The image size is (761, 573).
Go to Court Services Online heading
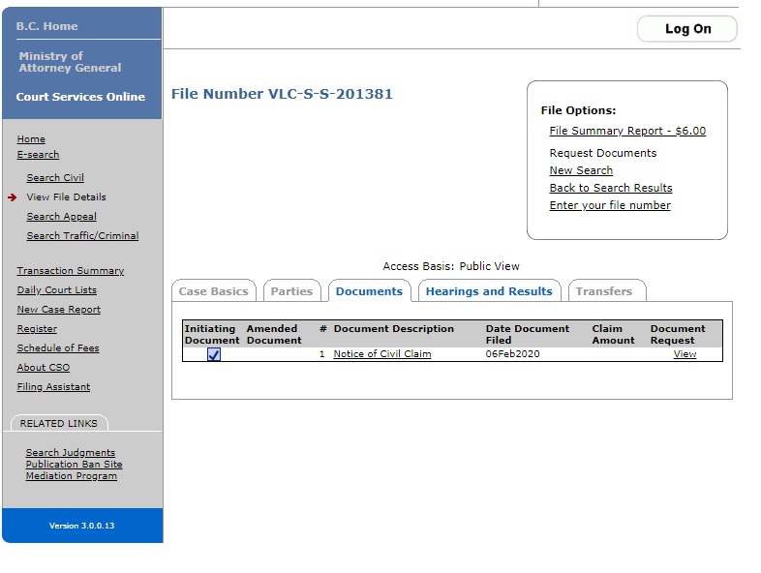[80, 97]
